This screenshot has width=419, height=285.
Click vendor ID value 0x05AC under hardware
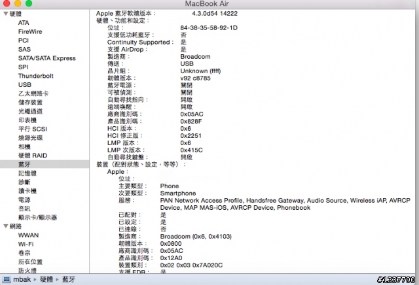coord(192,114)
